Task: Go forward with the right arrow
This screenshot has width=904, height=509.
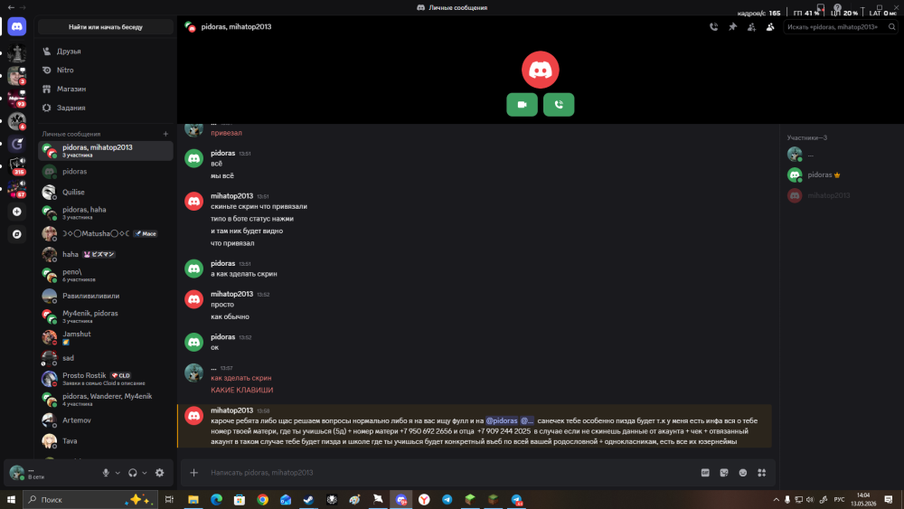Action: tap(23, 7)
